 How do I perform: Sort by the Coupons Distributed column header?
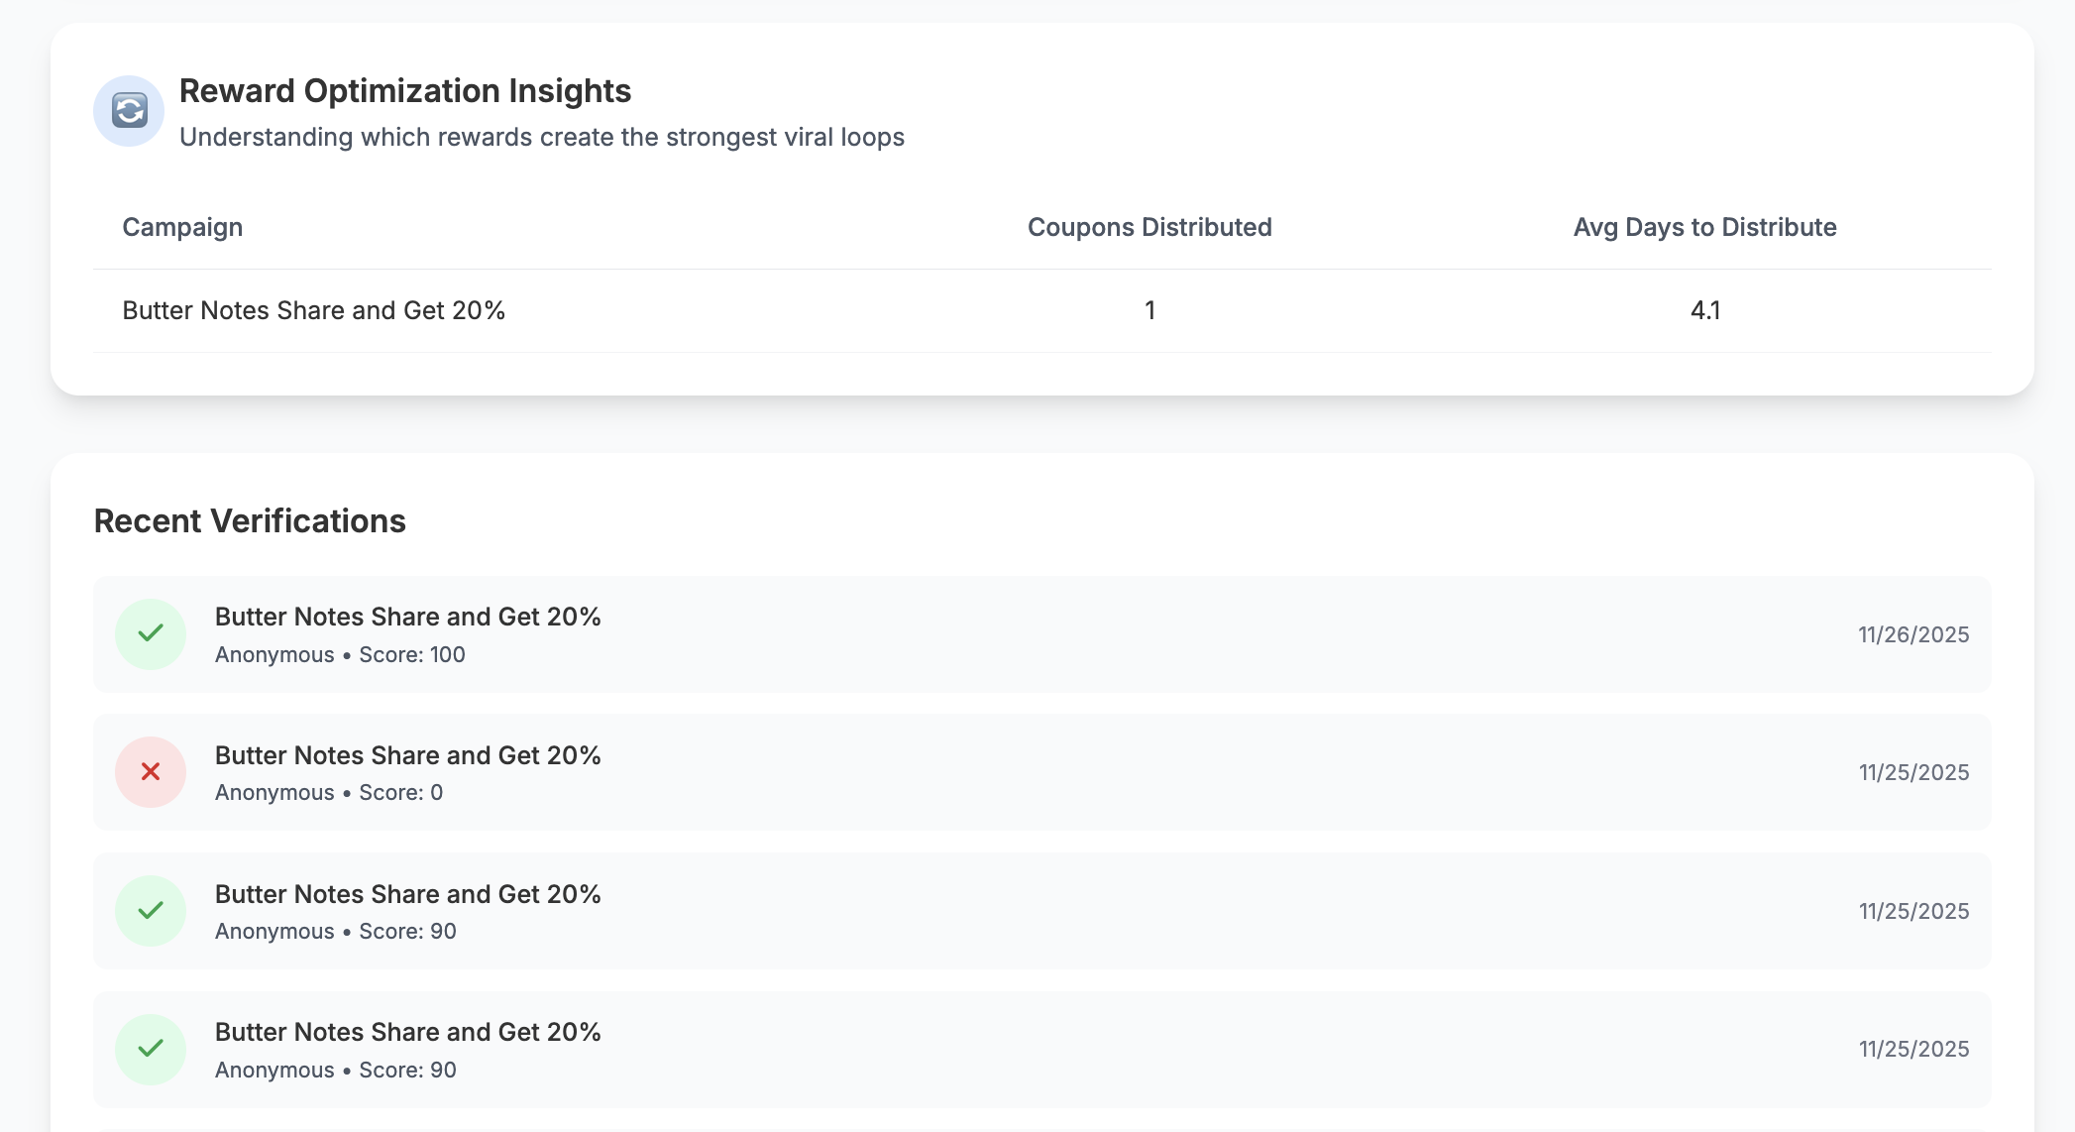pos(1149,227)
